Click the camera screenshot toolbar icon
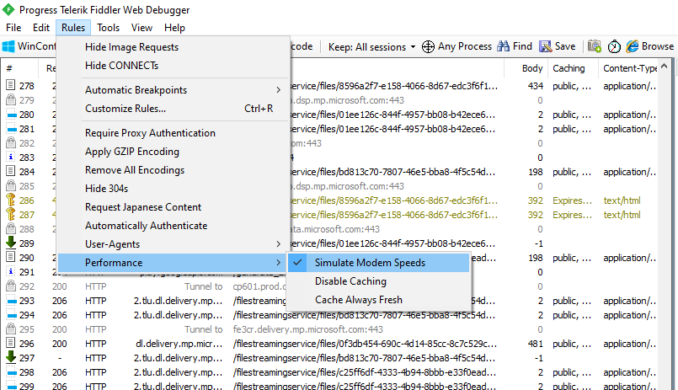The image size is (678, 390). point(595,46)
